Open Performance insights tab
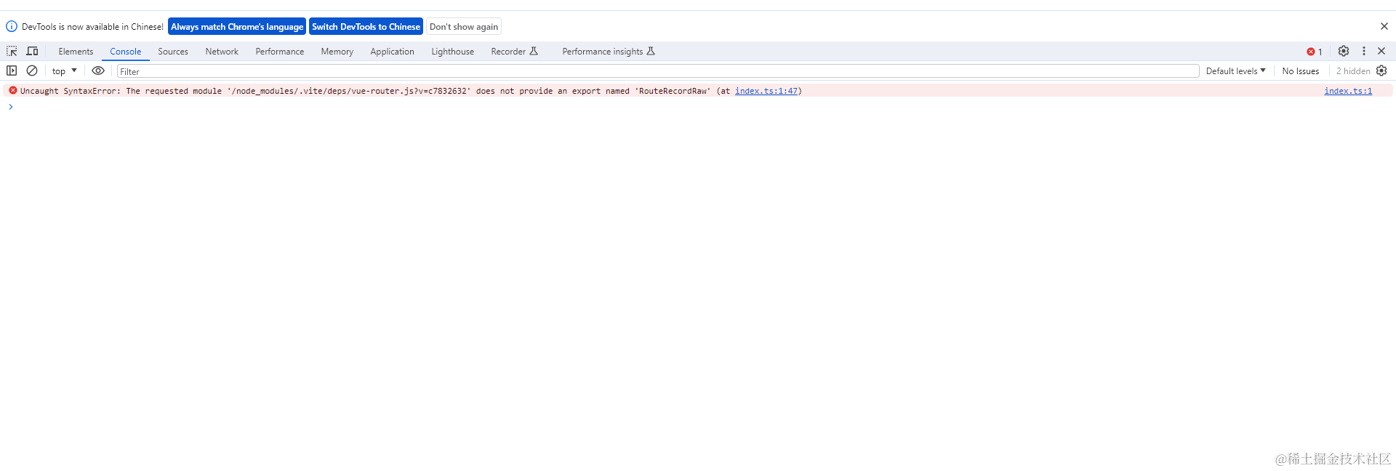Viewport: 1396px width, 471px height. [x=609, y=52]
